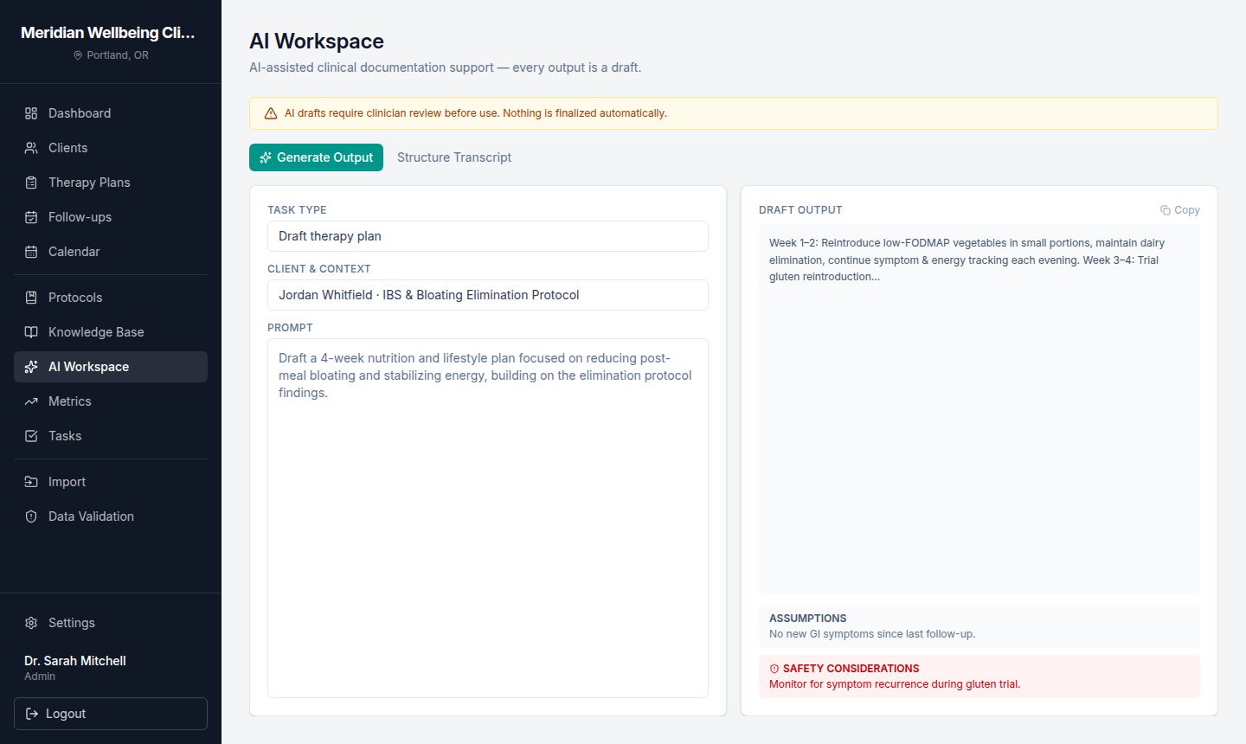The image size is (1246, 744).
Task: Click the Dashboard grid icon
Action: pos(31,113)
